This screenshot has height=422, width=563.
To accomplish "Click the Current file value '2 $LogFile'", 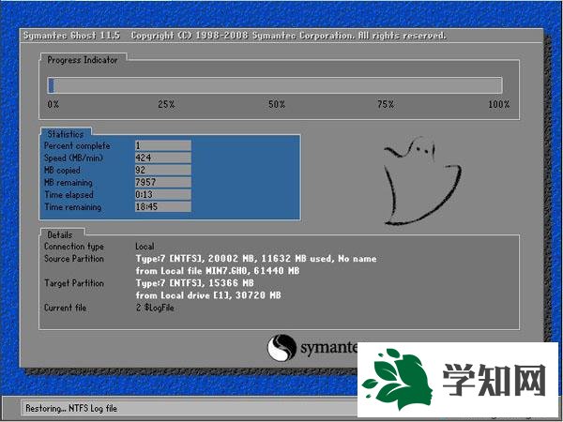I will 155,308.
